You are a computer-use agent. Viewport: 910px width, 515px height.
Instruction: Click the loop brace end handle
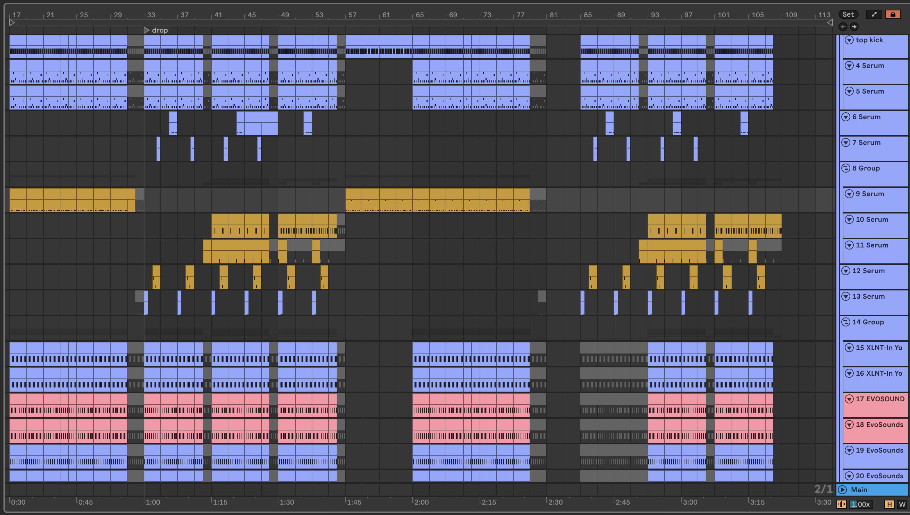click(x=829, y=23)
